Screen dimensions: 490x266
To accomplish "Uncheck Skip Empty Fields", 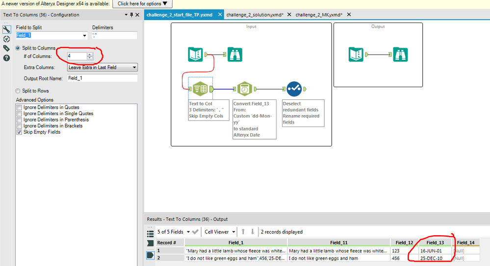I will coord(19,132).
